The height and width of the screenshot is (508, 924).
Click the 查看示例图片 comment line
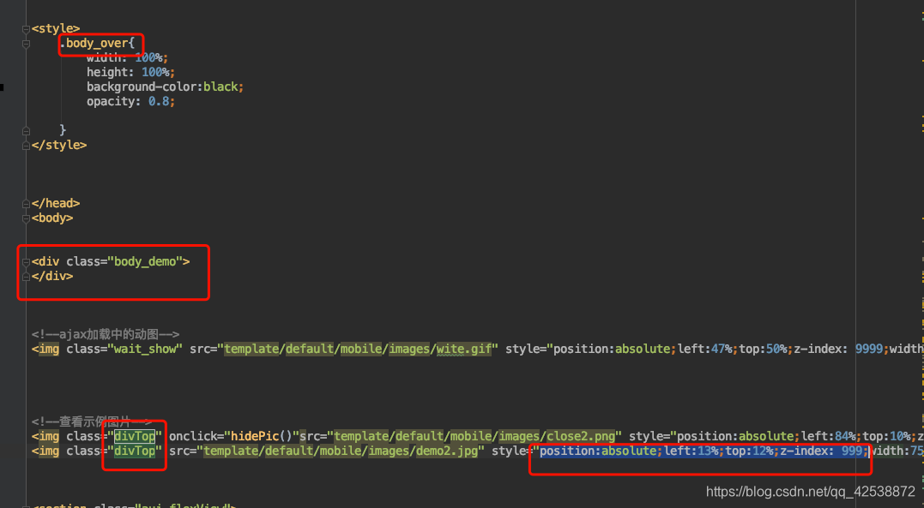[x=92, y=421]
